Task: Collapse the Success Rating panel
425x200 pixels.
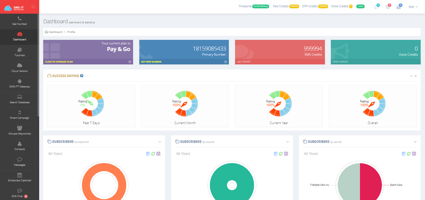Action: [x=411, y=76]
